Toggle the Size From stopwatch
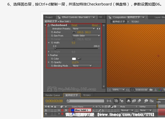The width and height of the screenshot is (165, 119). 52,35
